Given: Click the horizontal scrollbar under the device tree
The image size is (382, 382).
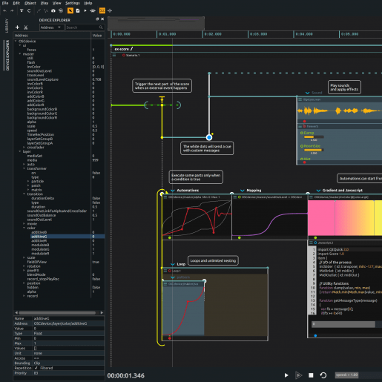Looking at the screenshot, I should click(57, 313).
